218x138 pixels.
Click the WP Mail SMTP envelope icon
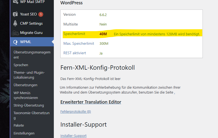[x=15, y=2]
